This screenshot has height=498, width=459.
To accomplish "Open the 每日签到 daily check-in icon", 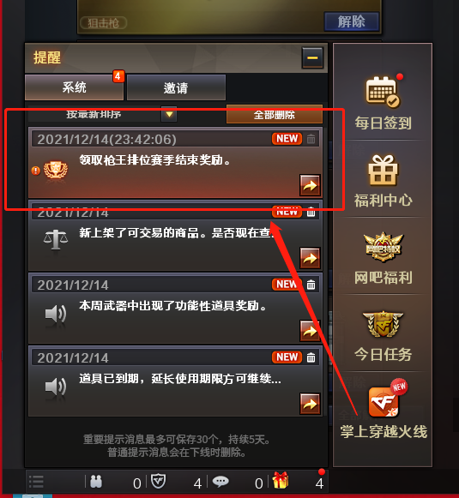I will (x=383, y=92).
